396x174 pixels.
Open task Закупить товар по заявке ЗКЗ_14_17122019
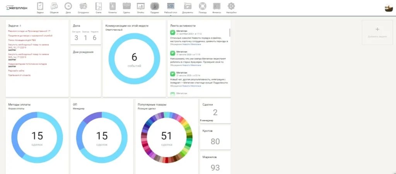[29, 55]
